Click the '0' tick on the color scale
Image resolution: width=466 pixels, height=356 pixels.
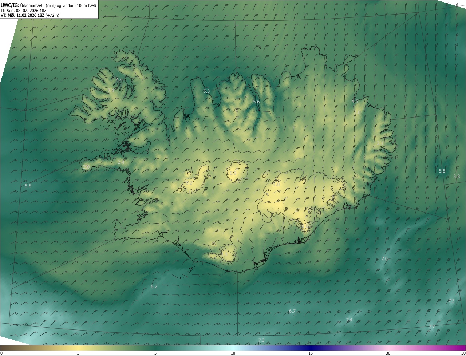1,353
